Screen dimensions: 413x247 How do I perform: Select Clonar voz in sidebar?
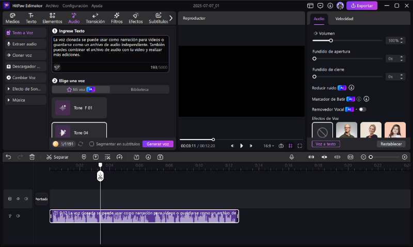tap(25, 55)
